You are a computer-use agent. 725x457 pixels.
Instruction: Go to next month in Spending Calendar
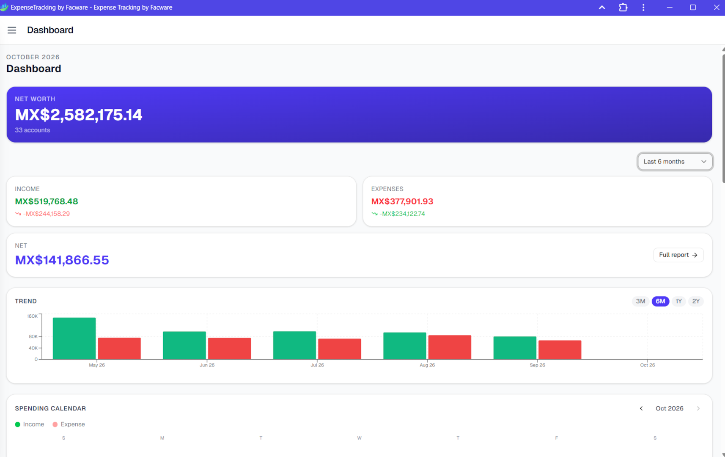(x=698, y=408)
